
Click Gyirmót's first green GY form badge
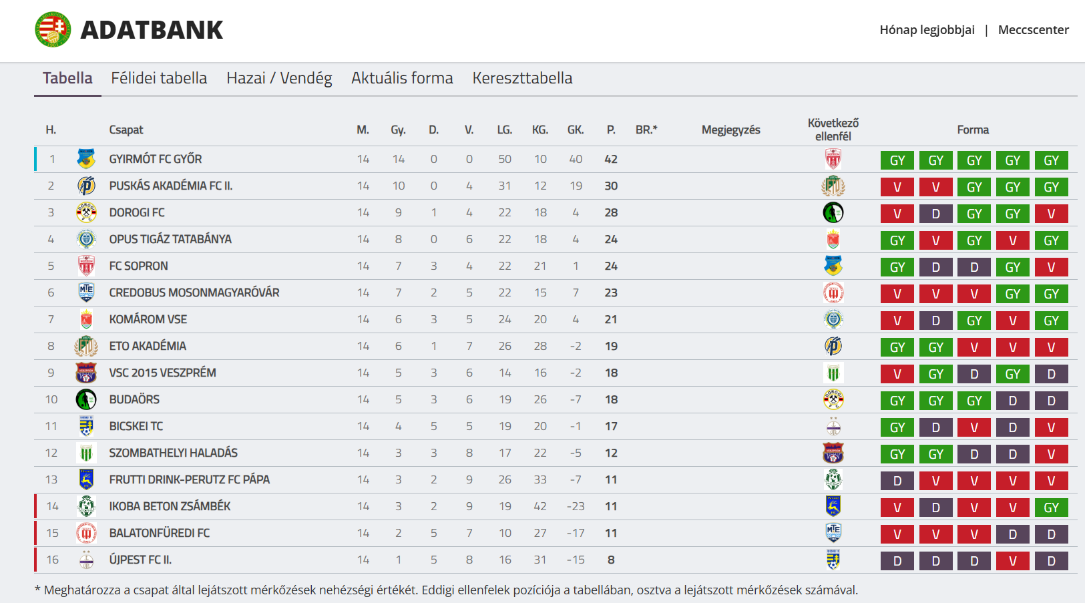tap(897, 160)
